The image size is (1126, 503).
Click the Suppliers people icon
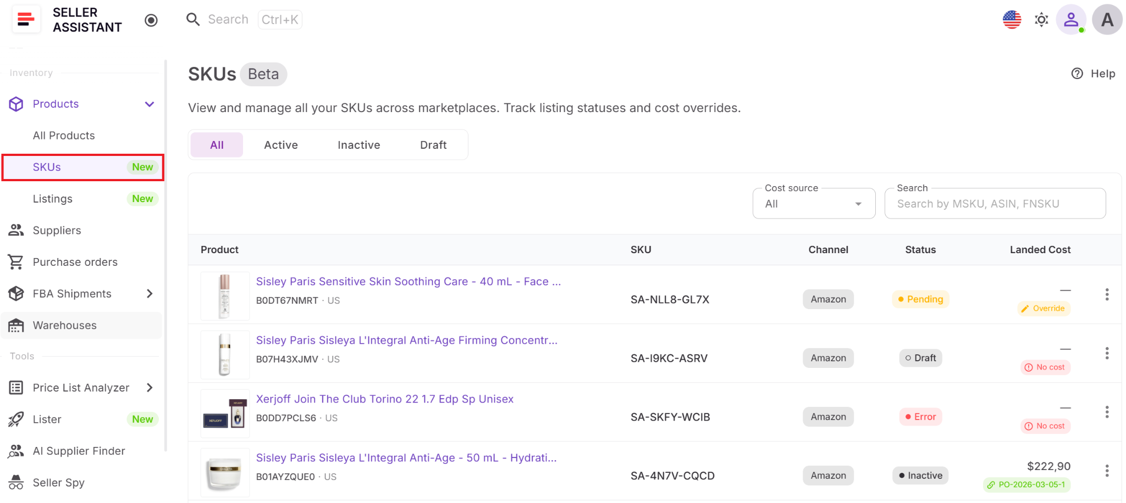pos(16,231)
